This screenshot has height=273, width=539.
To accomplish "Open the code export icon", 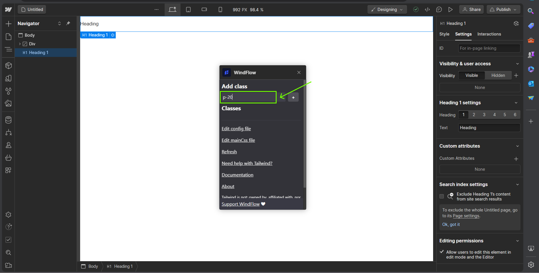I will [x=427, y=10].
